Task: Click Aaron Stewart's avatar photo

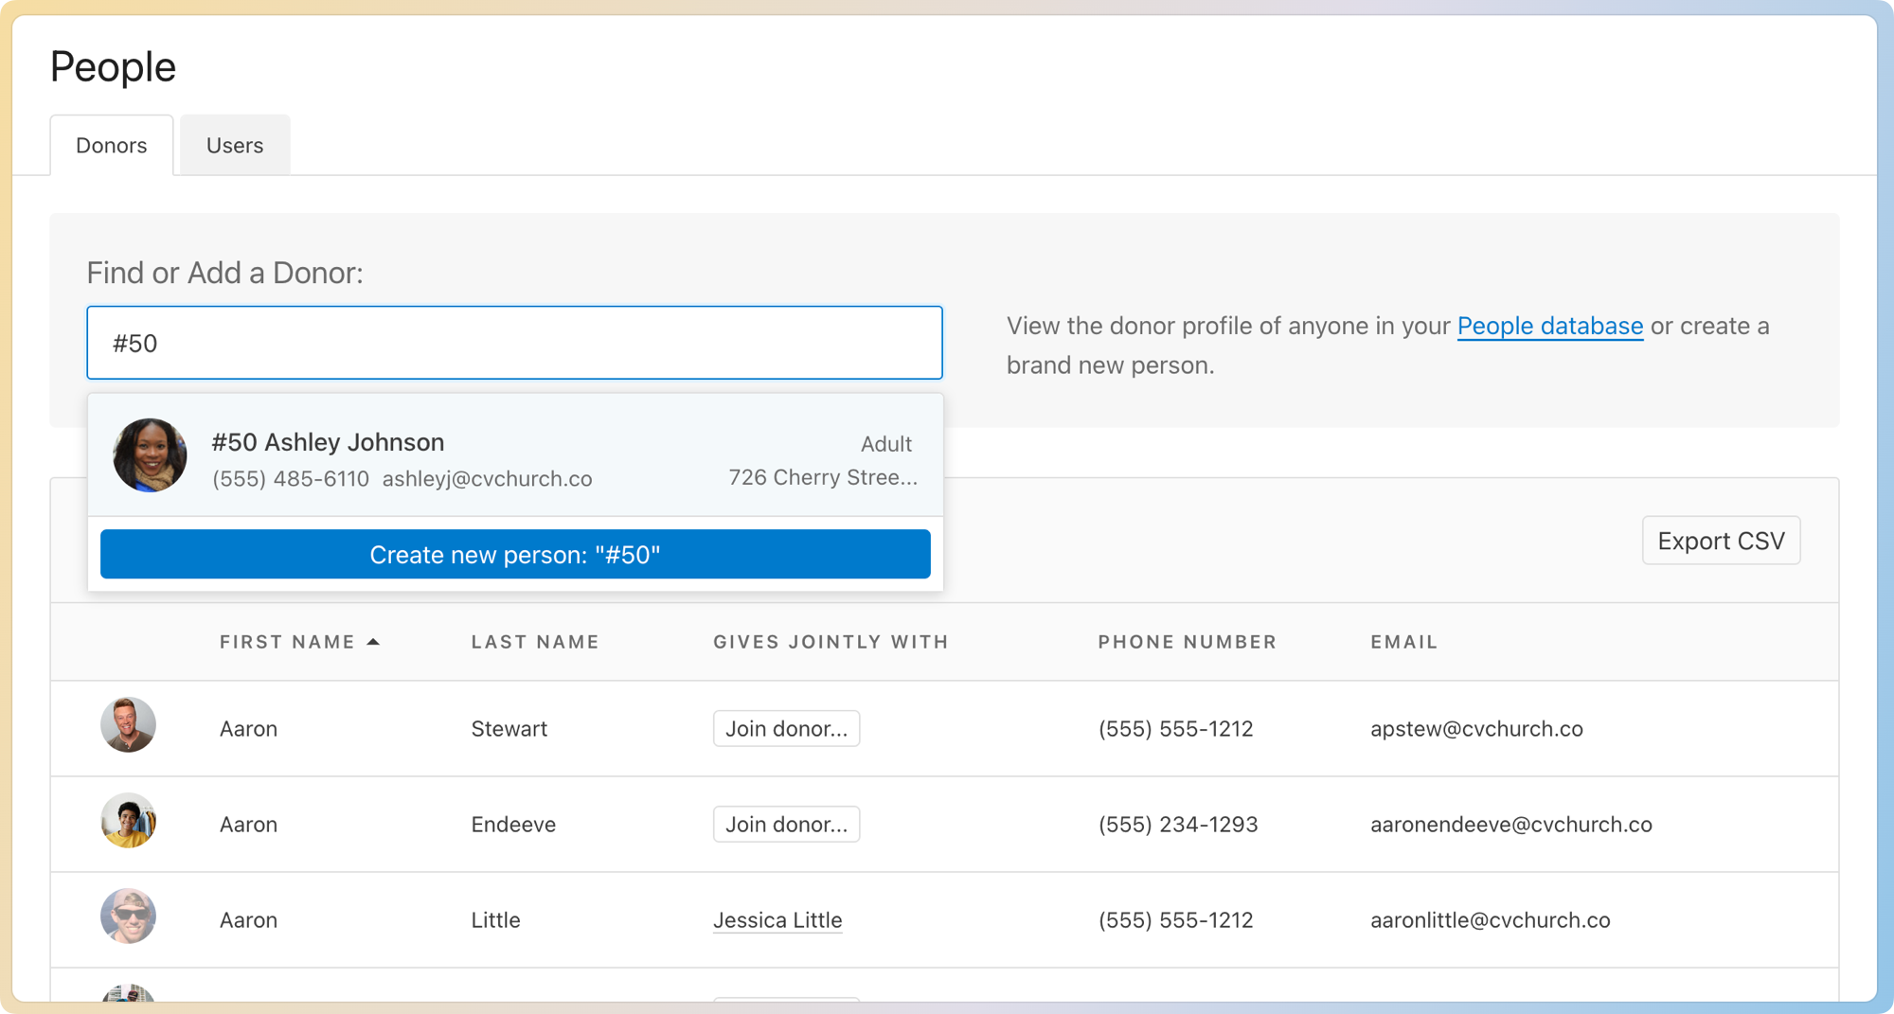Action: 128,725
